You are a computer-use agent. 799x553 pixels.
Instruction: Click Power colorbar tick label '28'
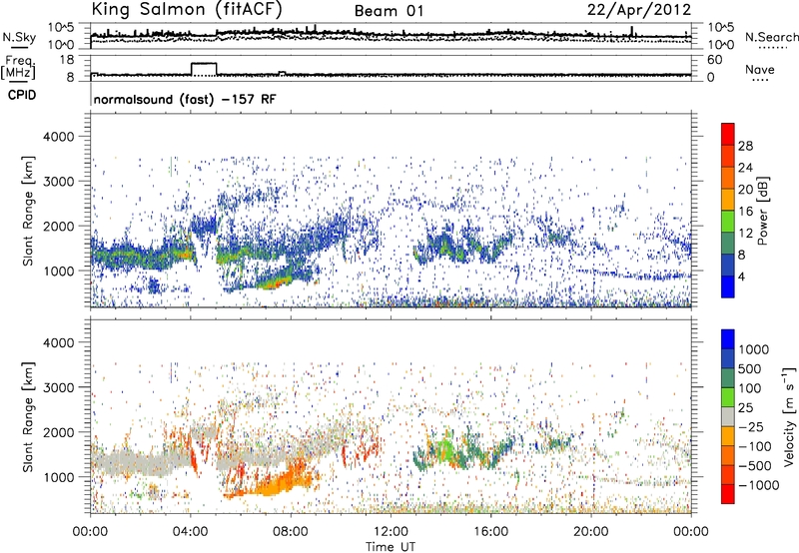745,146
